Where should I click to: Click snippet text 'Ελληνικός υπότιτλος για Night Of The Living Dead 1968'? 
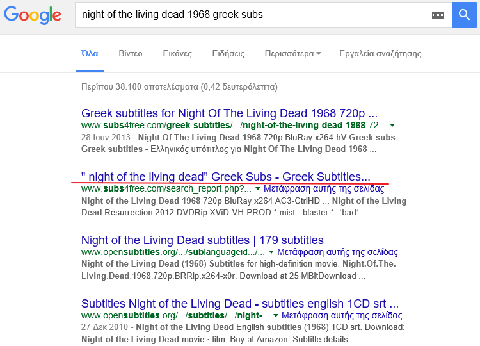[259, 149]
